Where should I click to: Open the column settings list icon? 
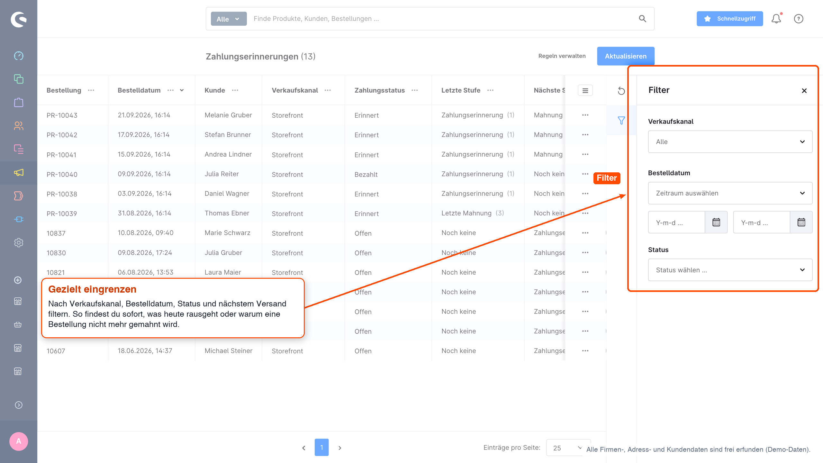coord(585,91)
